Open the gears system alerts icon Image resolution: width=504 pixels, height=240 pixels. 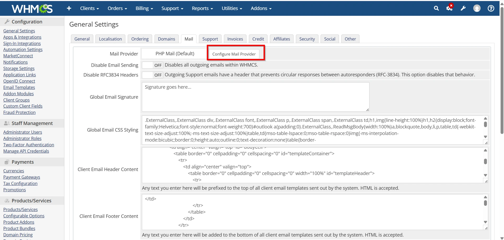point(450,8)
